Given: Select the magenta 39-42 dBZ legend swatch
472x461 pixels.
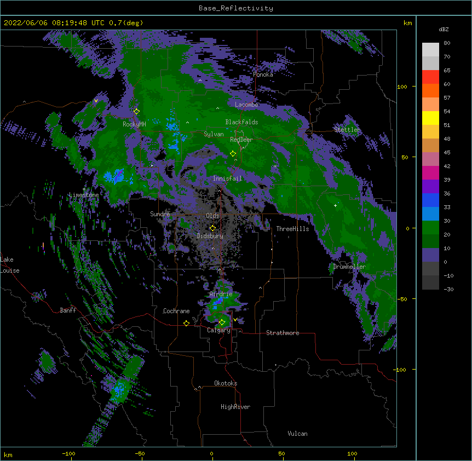Looking at the screenshot, I should [430, 173].
